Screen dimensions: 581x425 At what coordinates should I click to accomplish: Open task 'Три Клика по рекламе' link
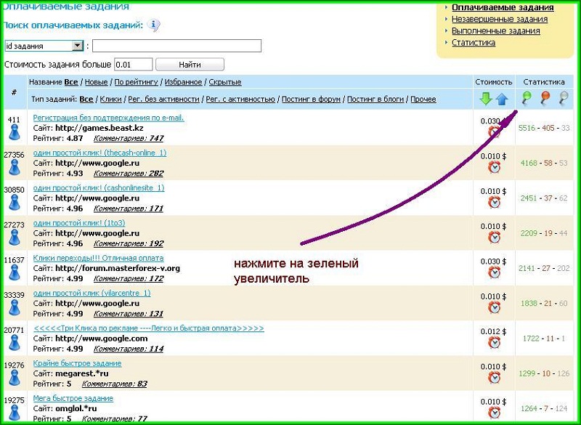(x=149, y=328)
